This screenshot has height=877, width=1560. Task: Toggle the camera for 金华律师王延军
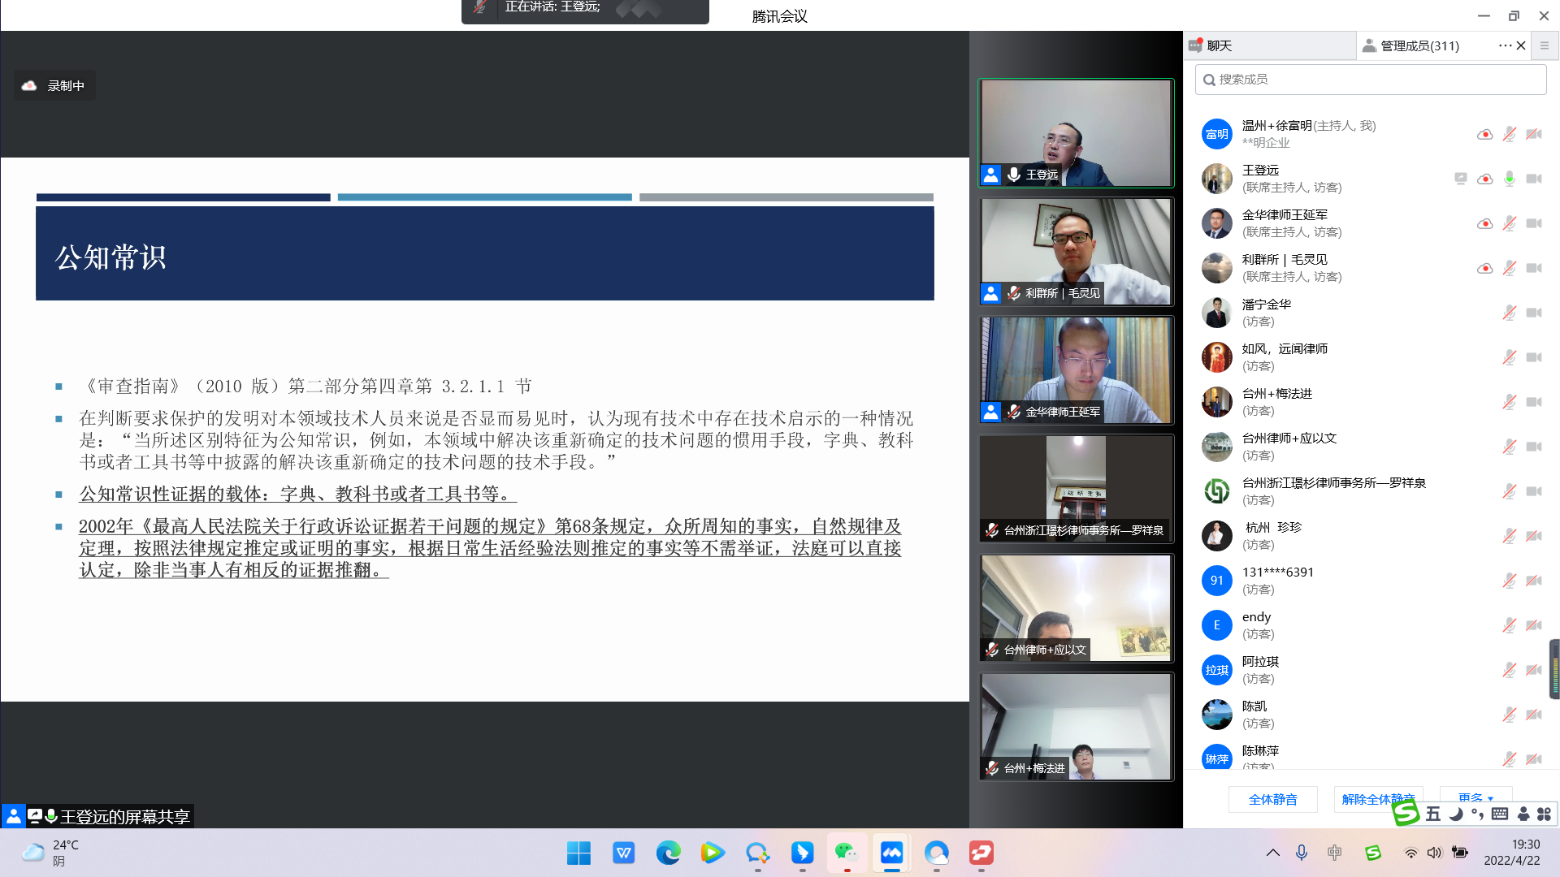point(1533,223)
